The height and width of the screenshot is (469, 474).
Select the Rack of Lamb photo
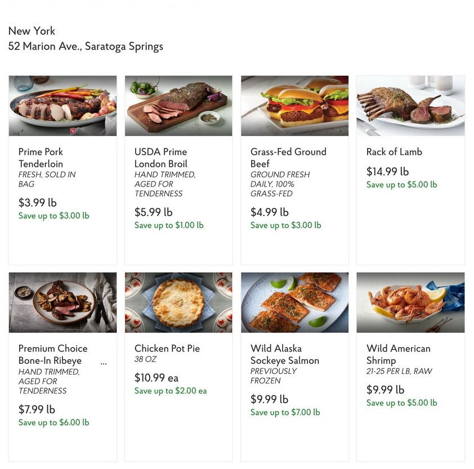410,106
